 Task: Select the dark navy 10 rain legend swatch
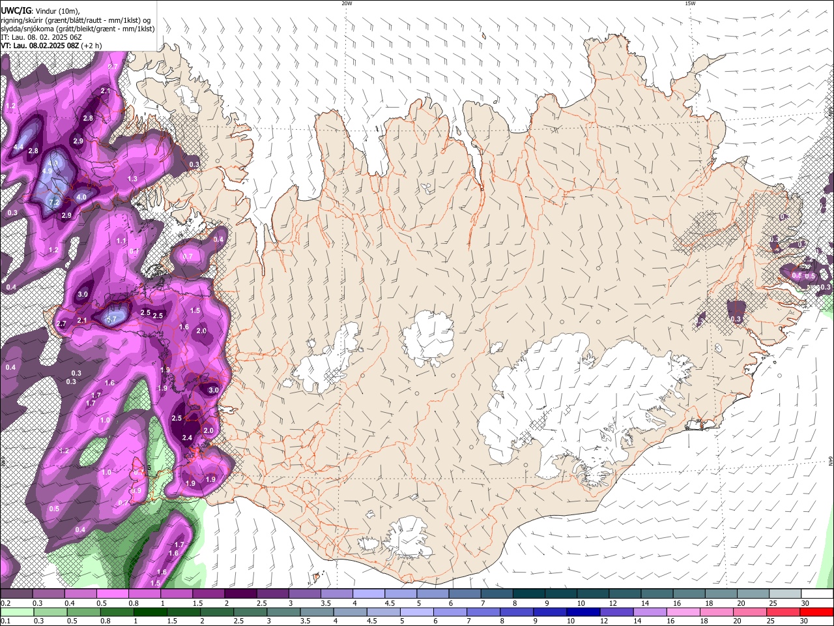tap(583, 612)
